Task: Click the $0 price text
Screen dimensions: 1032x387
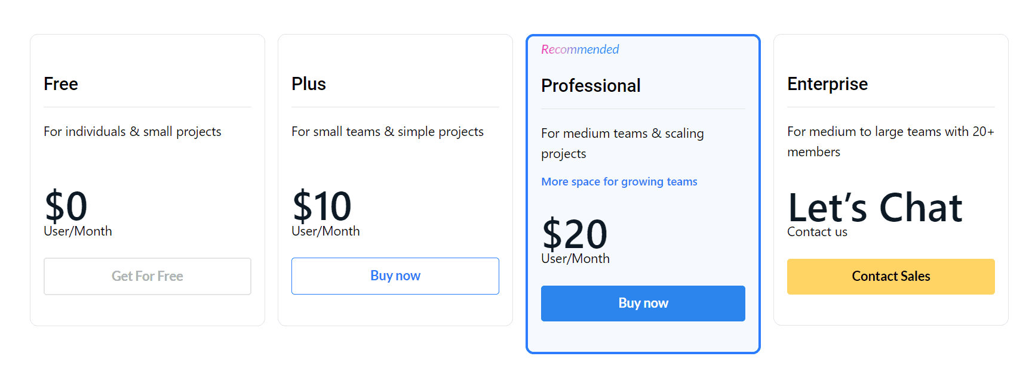Action: (66, 205)
